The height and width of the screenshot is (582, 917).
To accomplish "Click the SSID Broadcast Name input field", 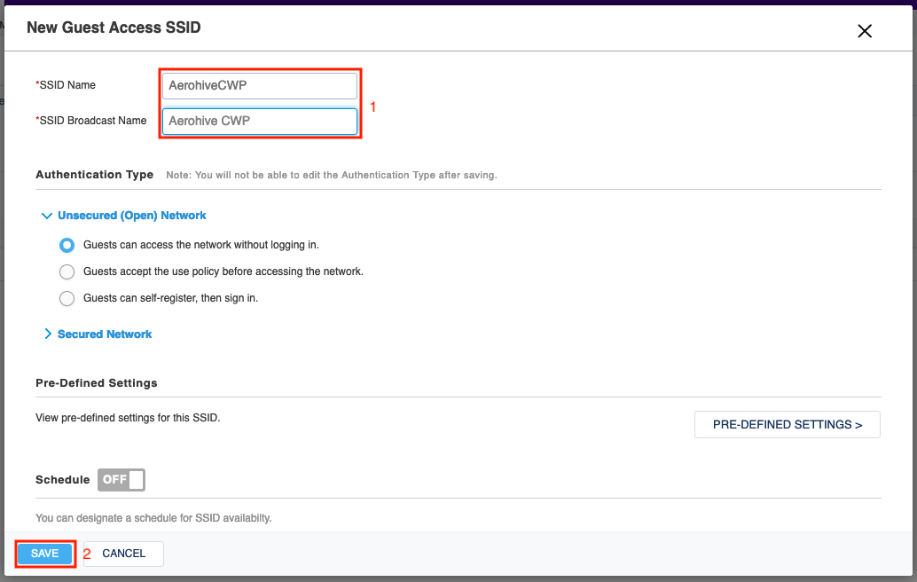I will [260, 121].
